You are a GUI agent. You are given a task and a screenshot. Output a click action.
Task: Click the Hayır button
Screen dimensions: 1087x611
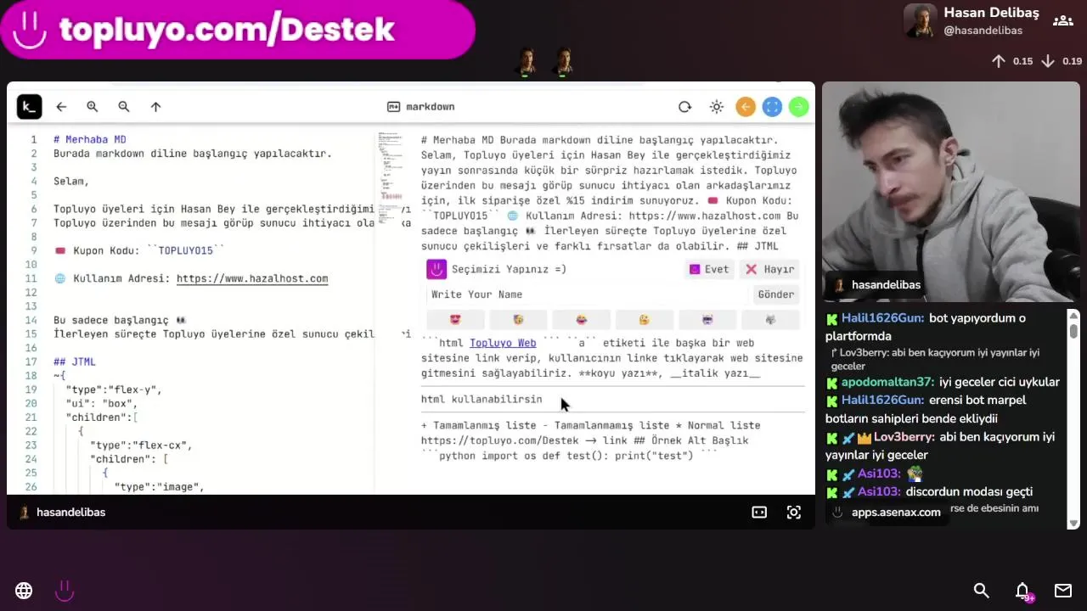[x=769, y=269]
